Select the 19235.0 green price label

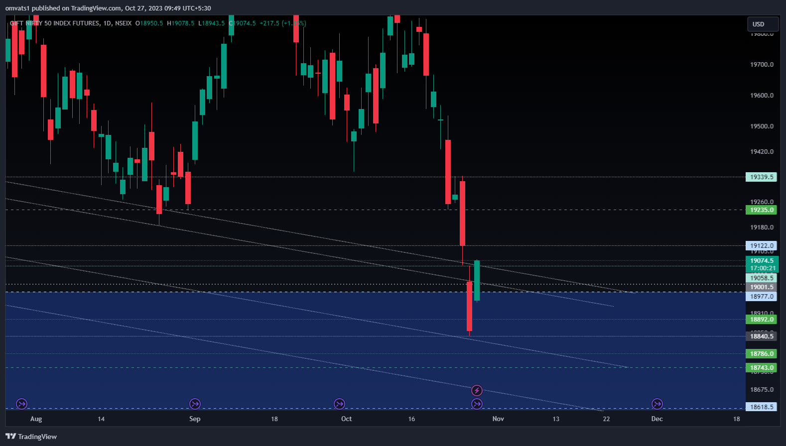click(x=762, y=210)
